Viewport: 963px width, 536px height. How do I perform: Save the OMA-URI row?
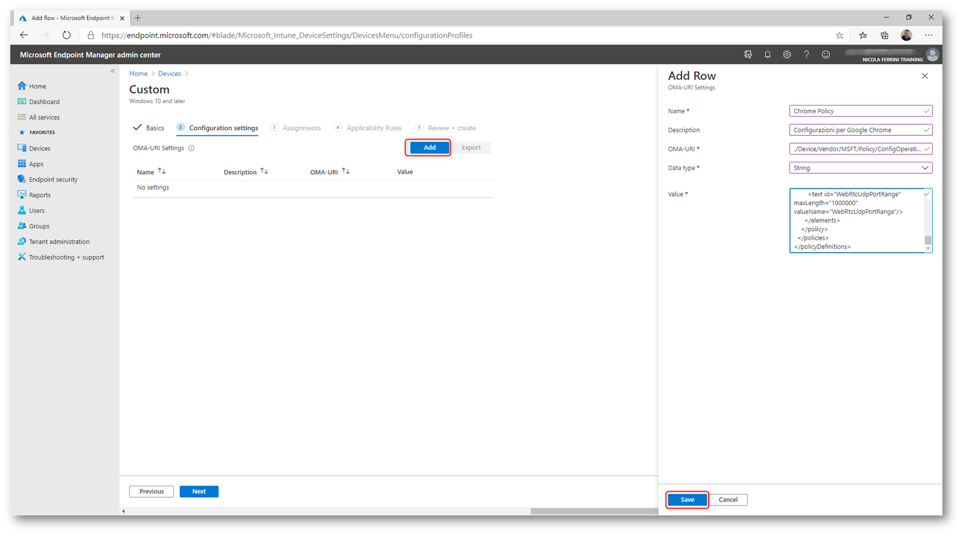coord(687,500)
